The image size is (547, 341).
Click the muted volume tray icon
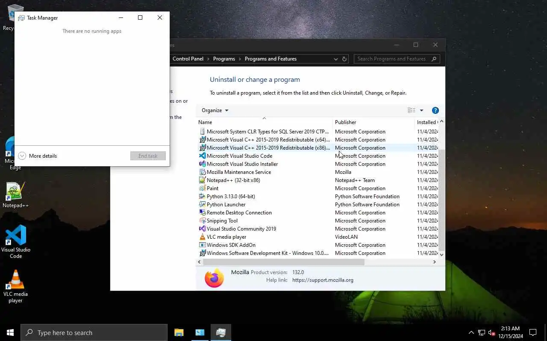[491, 332]
